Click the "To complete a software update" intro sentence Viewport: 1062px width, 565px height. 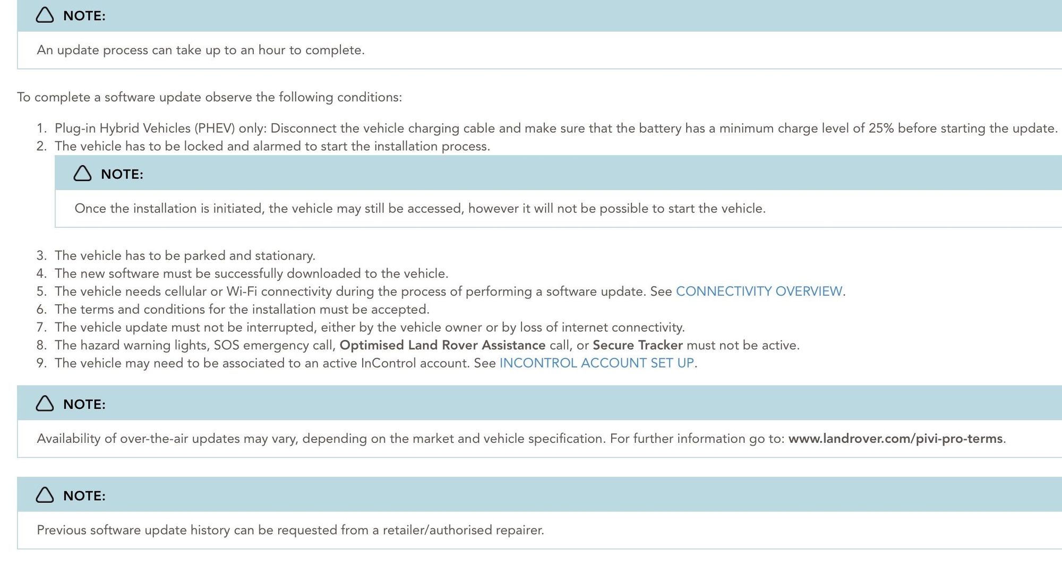pyautogui.click(x=209, y=97)
